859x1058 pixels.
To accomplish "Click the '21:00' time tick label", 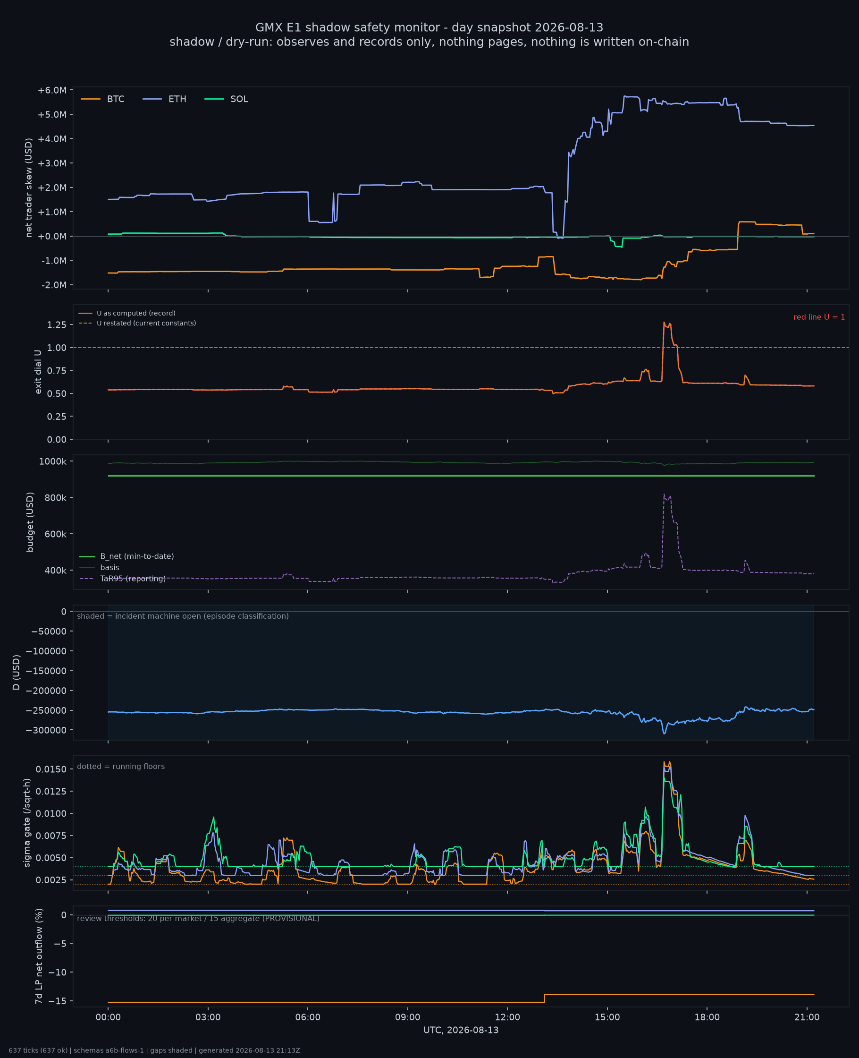I will 807,1017.
